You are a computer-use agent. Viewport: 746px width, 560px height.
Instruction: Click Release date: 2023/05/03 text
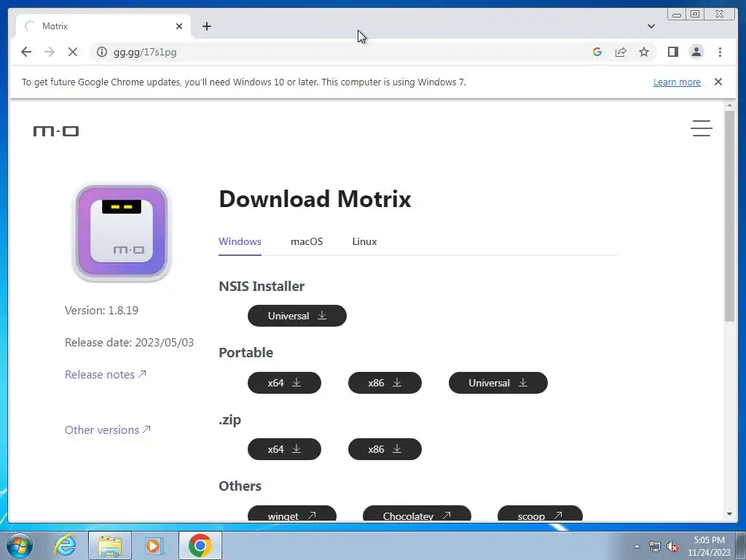coord(129,343)
